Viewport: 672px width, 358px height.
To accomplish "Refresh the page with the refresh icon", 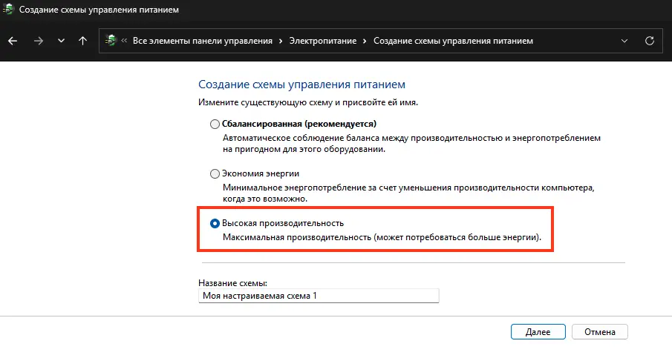I will click(650, 41).
